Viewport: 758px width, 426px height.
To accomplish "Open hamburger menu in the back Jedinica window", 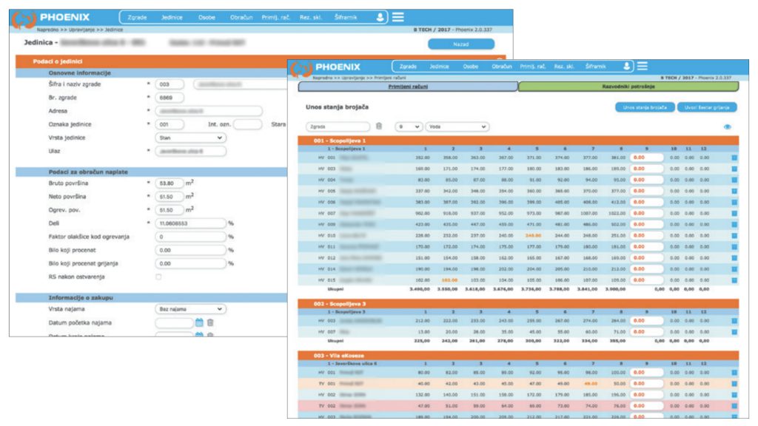I will point(398,16).
